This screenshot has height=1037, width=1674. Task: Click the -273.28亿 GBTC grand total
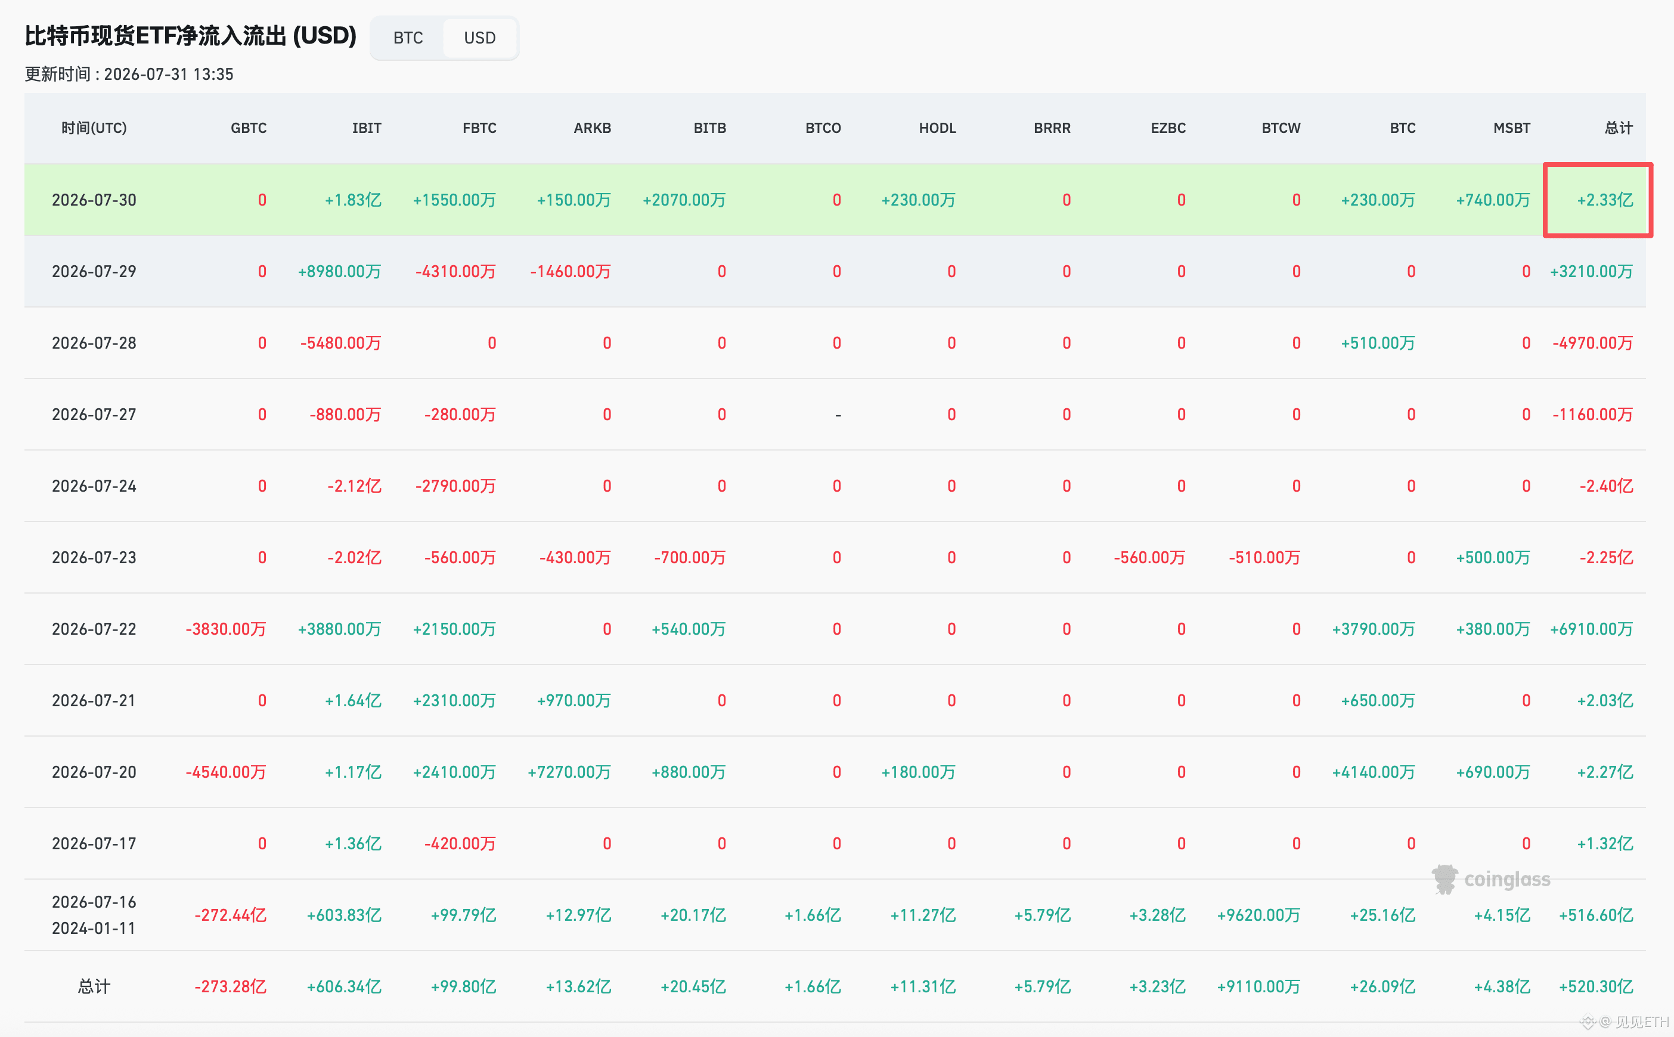(x=230, y=987)
